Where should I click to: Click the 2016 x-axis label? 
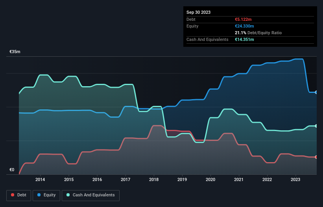click(x=97, y=179)
